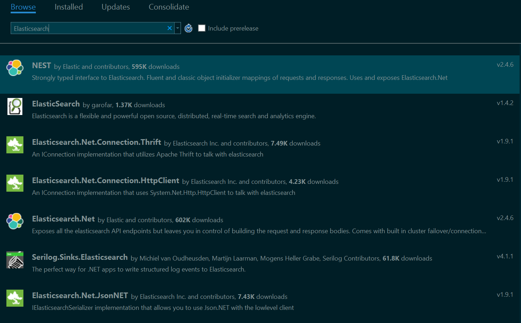Select the Elasticsearch.Net.JsonNET package title
The image size is (521, 323).
click(x=80, y=296)
